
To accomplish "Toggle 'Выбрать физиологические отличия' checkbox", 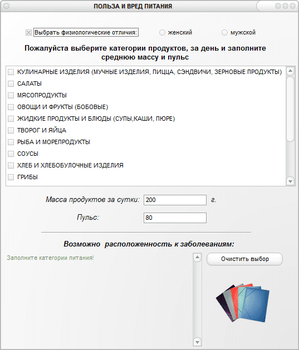I will pyautogui.click(x=28, y=33).
